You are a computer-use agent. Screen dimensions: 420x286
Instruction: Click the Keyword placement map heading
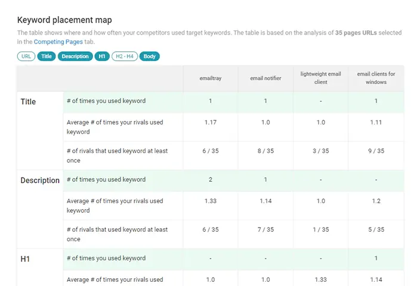(x=64, y=20)
